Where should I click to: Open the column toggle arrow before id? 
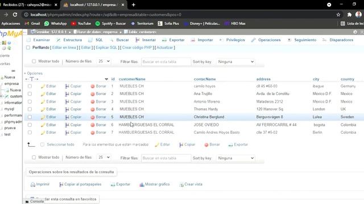(x=106, y=79)
